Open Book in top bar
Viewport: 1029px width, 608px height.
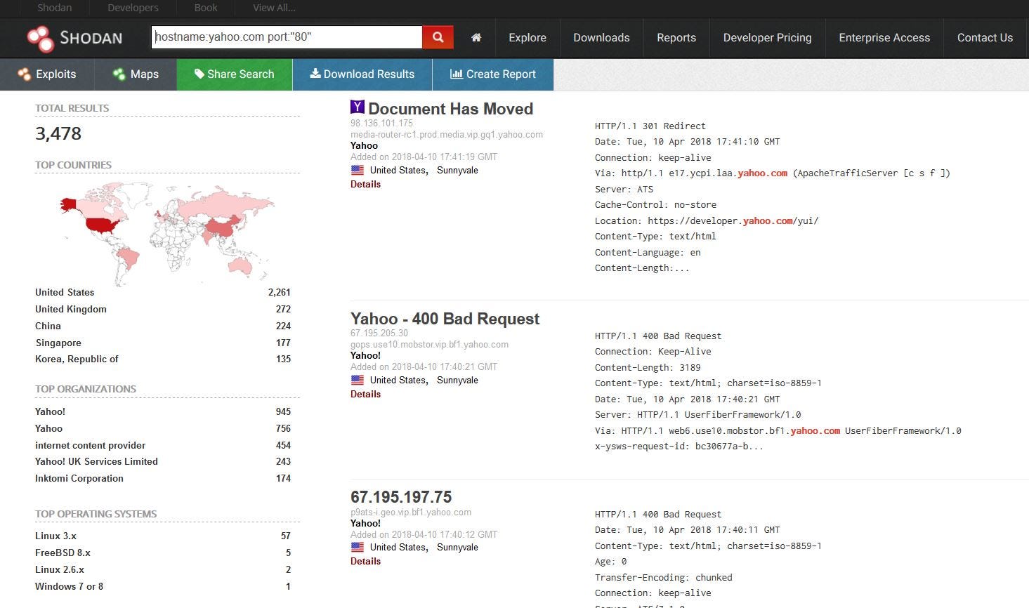coord(206,8)
